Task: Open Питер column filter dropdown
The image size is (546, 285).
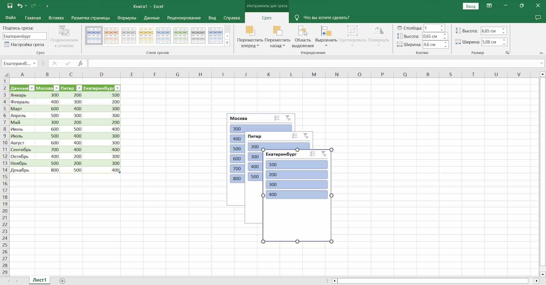Action: click(x=79, y=88)
